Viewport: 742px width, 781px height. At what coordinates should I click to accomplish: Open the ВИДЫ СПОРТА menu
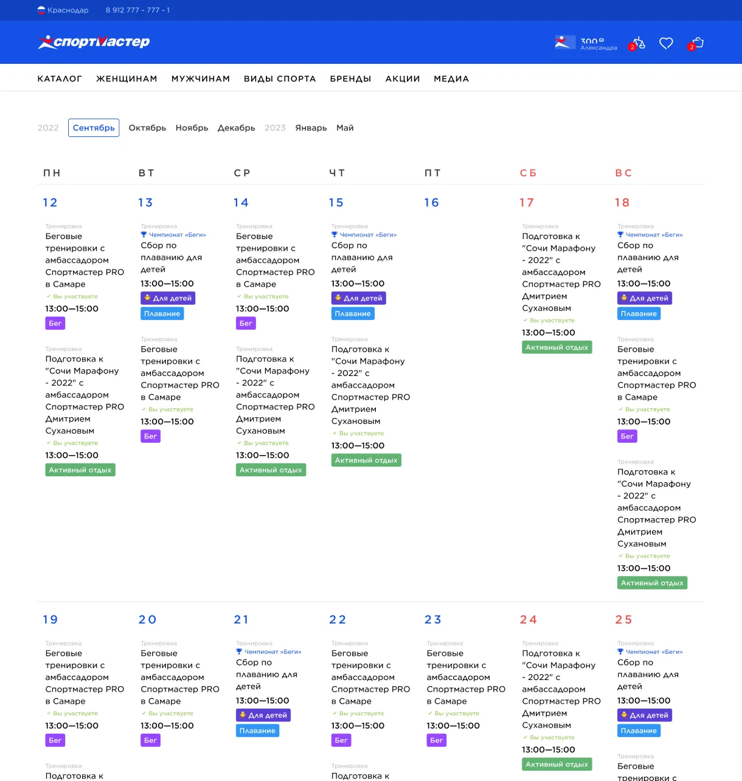(x=280, y=78)
